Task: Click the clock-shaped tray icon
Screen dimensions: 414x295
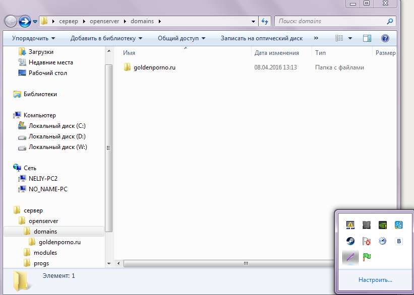Action: tap(383, 241)
